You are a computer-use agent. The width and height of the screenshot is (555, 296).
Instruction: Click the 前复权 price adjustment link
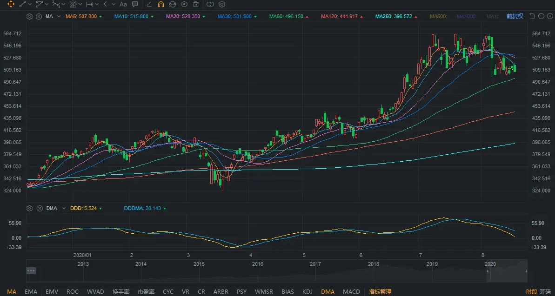click(515, 16)
